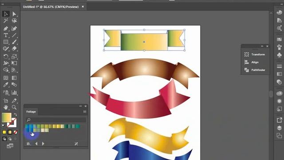284x160 pixels.
Task: Open the Swatch Libraries menu in Foliage panel
Action: pos(28,144)
